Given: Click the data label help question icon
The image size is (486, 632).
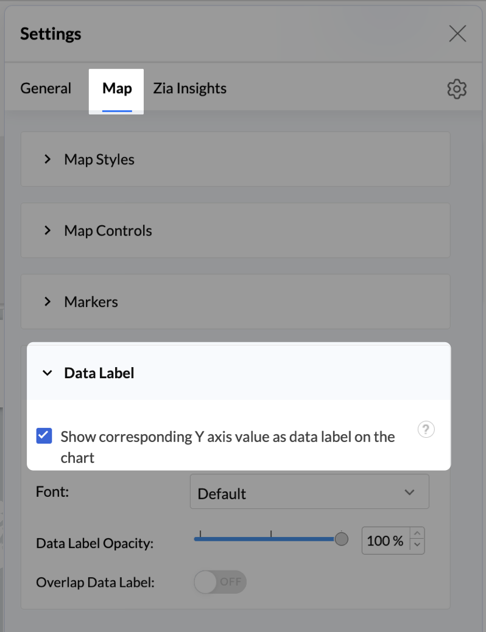Looking at the screenshot, I should [x=426, y=430].
